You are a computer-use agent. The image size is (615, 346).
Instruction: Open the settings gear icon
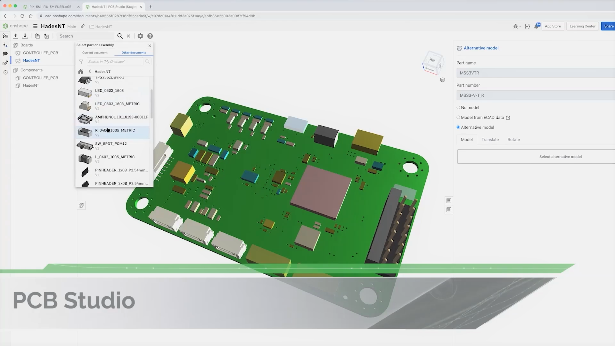[x=140, y=36]
